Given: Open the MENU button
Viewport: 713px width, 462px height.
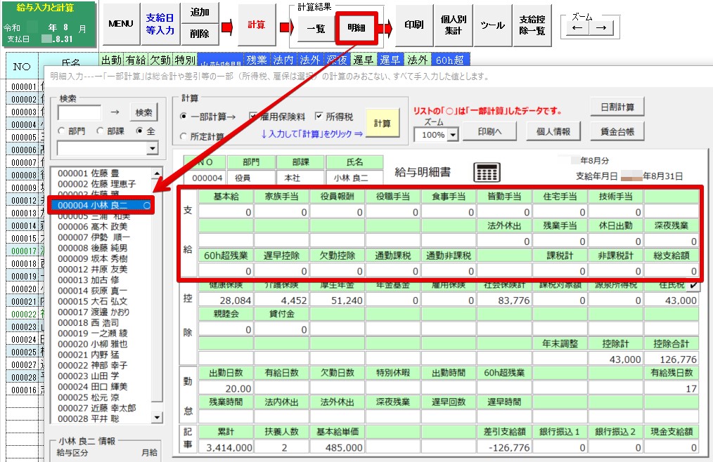Looking at the screenshot, I should point(121,25).
